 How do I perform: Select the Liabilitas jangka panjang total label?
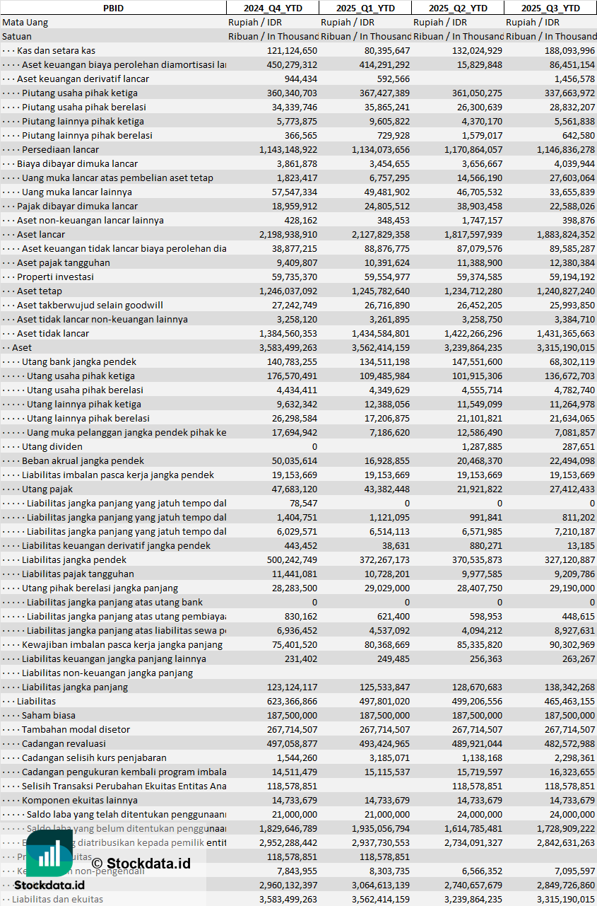click(75, 687)
